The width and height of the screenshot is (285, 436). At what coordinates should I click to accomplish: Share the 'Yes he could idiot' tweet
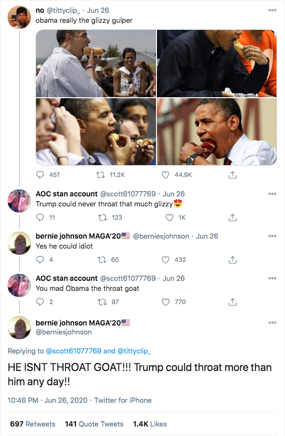pos(232,260)
